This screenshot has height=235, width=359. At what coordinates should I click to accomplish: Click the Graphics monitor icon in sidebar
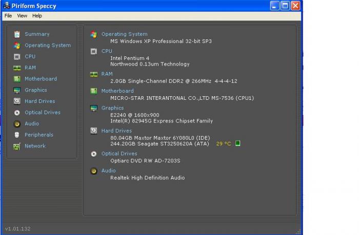[17, 90]
